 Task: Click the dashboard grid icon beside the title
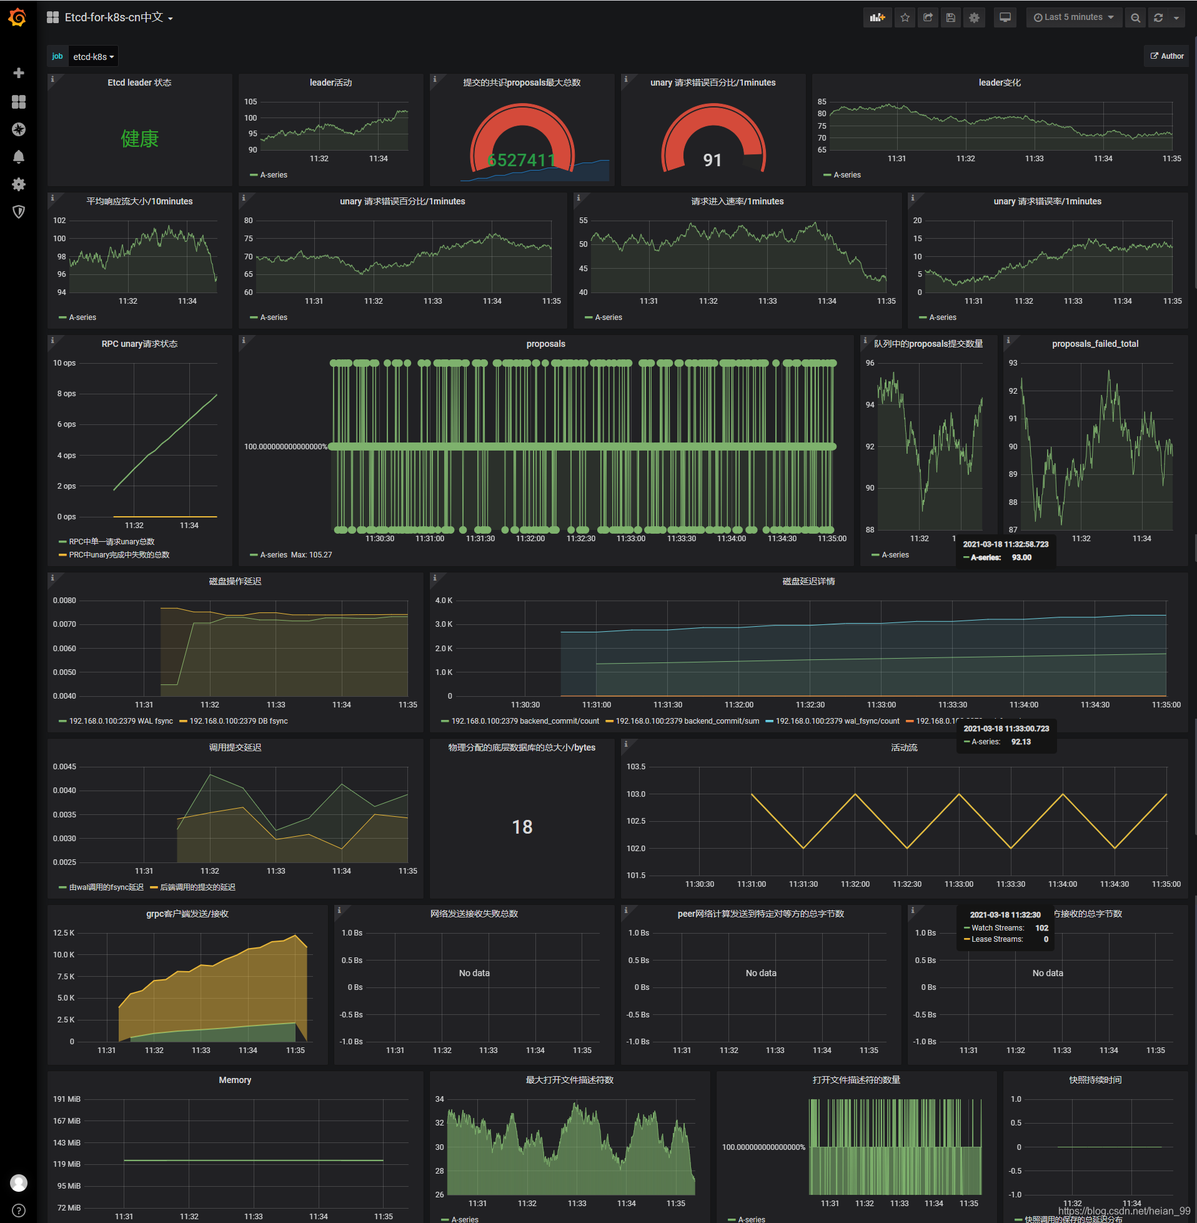53,17
